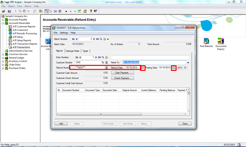Open the Batch Number finder magnifier

click(x=101, y=39)
